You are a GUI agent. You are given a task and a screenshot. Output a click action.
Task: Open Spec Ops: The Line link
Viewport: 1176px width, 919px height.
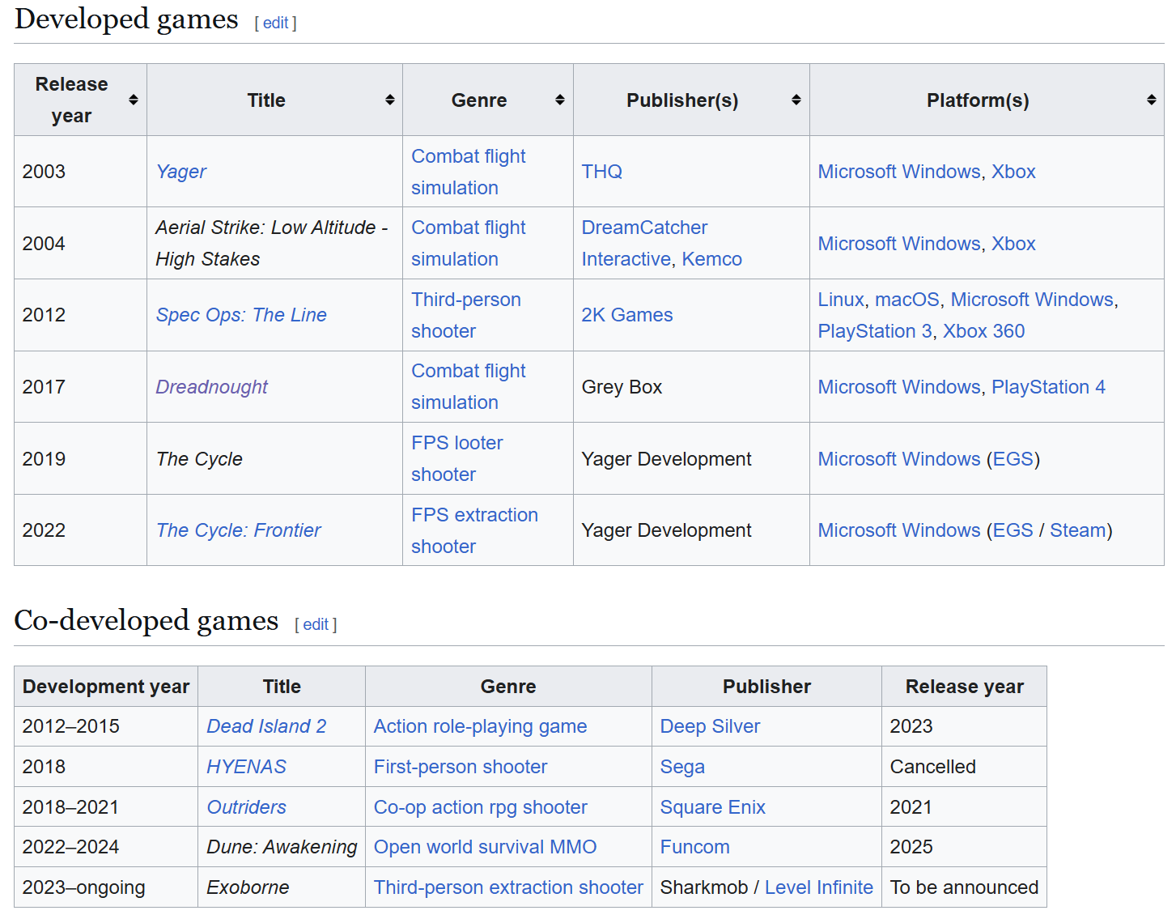click(241, 315)
